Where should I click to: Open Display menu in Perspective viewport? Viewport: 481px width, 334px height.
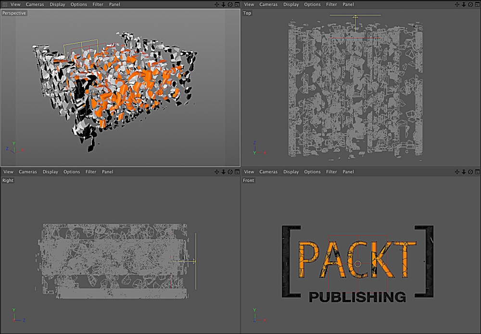point(57,4)
